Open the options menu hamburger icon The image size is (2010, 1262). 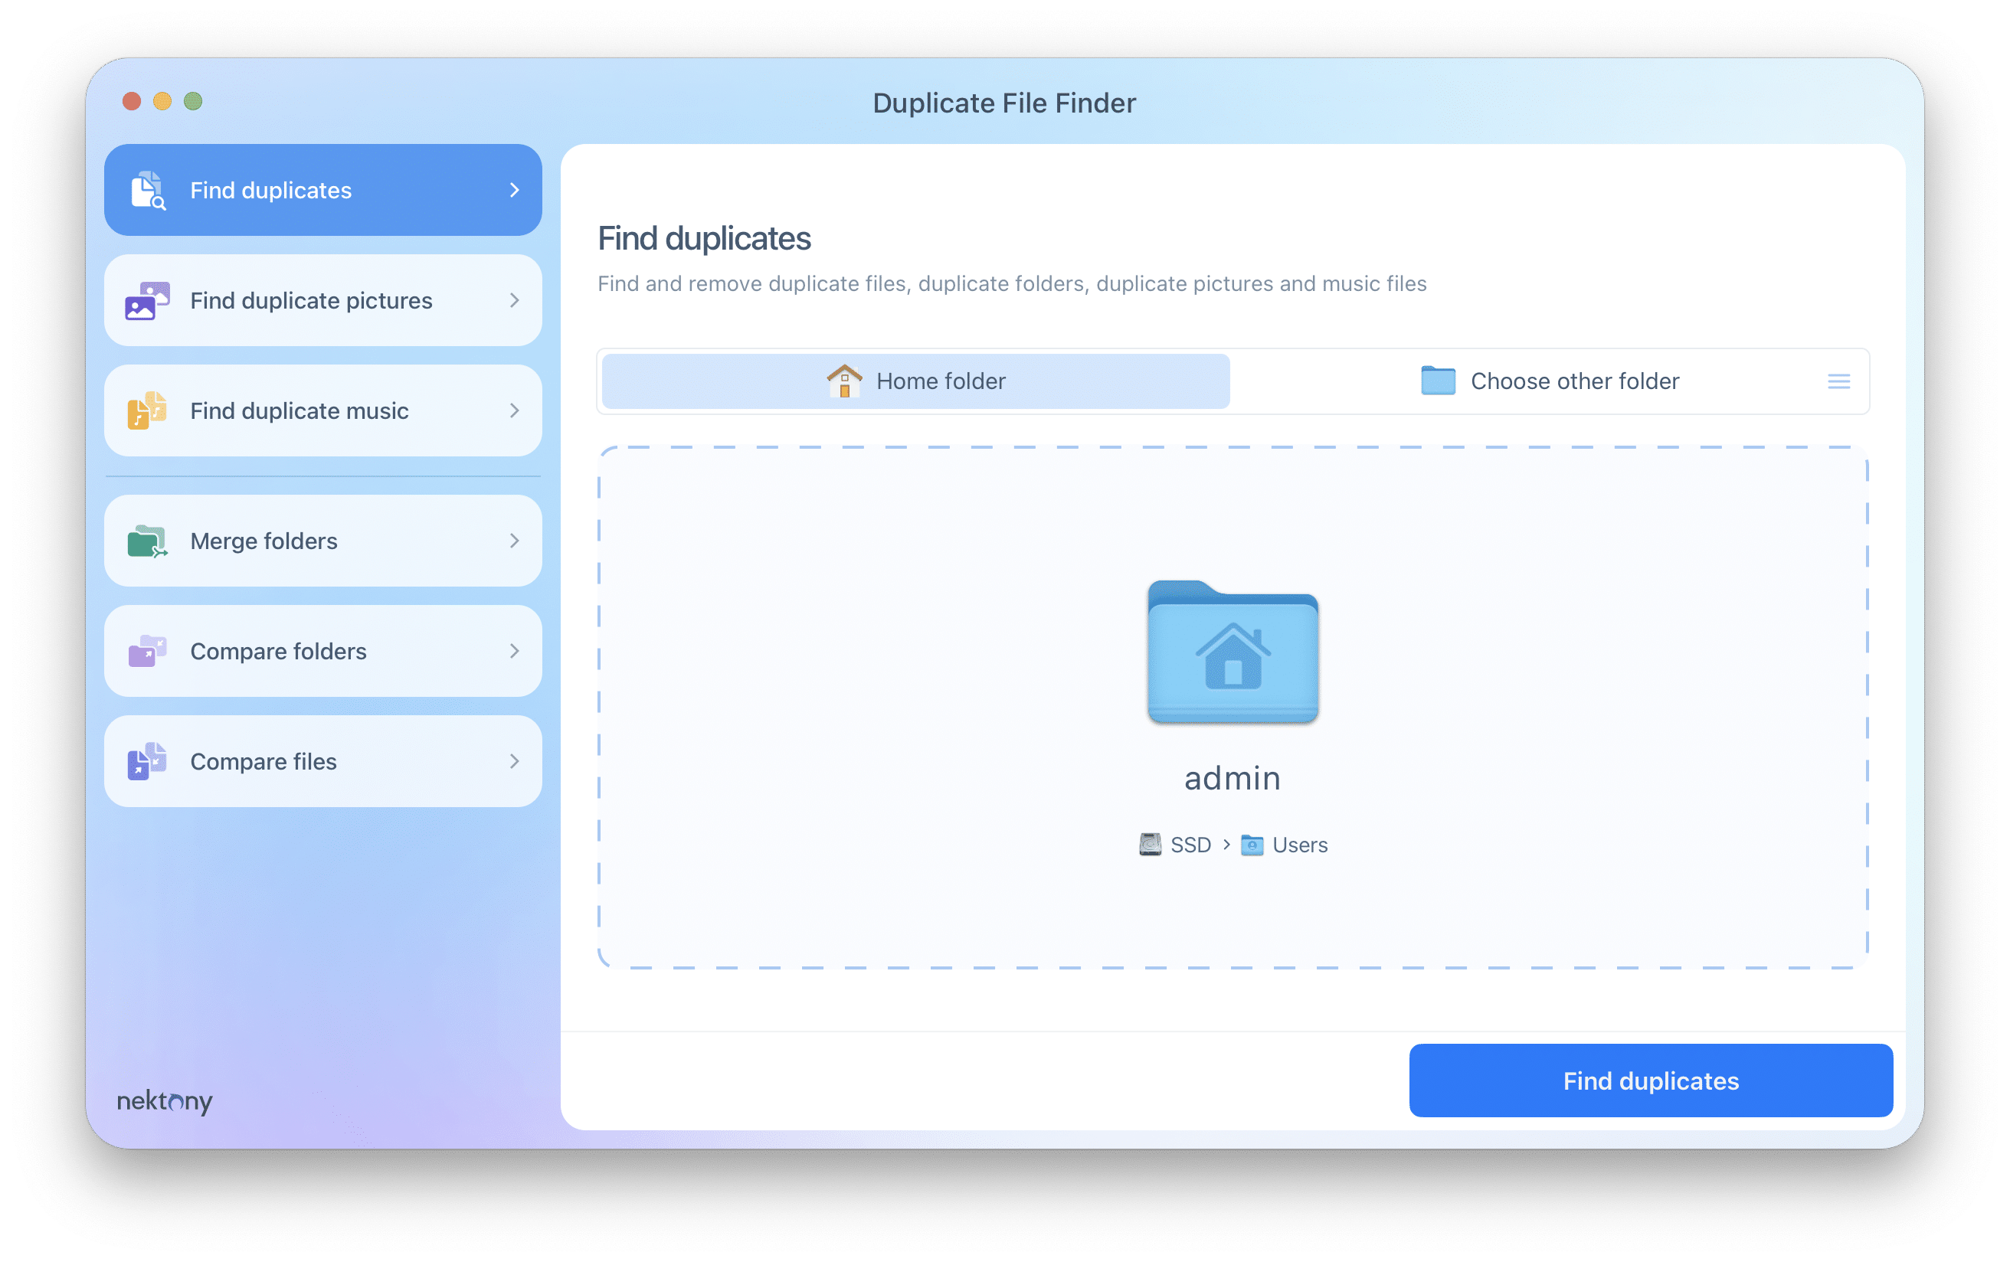pos(1838,381)
